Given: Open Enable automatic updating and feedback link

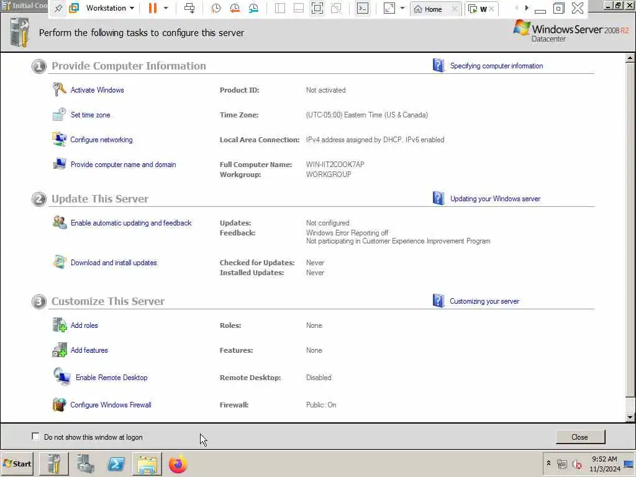Looking at the screenshot, I should [131, 223].
